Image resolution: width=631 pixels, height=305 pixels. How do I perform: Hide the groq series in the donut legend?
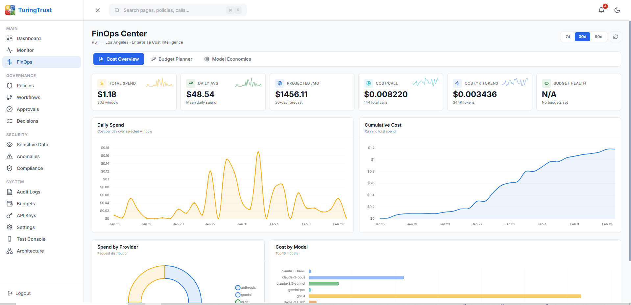pos(243,301)
